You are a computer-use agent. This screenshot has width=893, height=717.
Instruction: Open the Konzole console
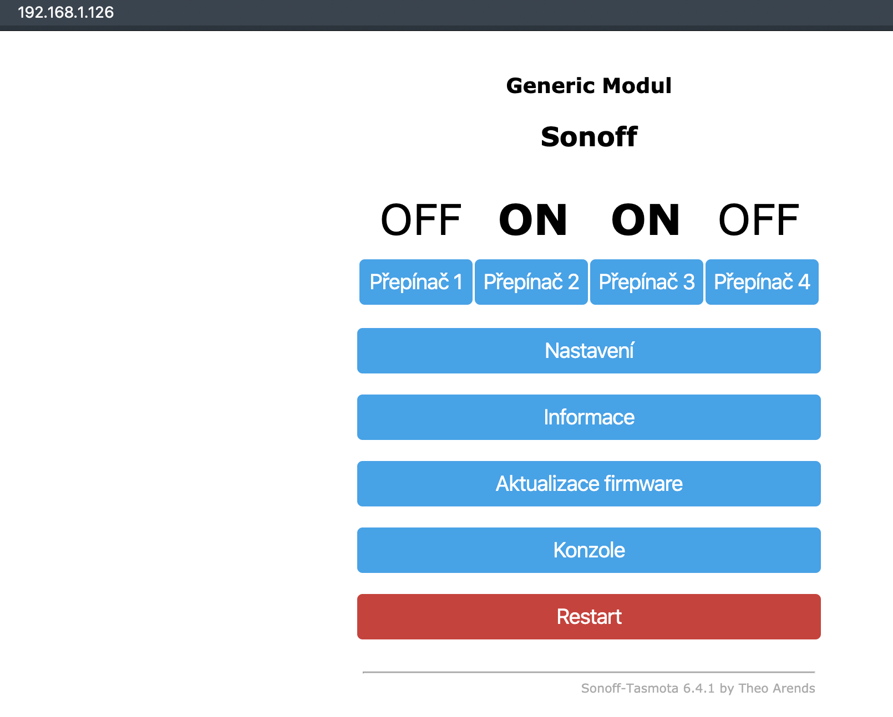[x=588, y=550]
